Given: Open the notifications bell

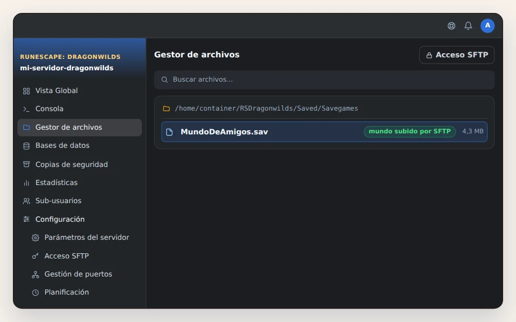Looking at the screenshot, I should tap(469, 26).
